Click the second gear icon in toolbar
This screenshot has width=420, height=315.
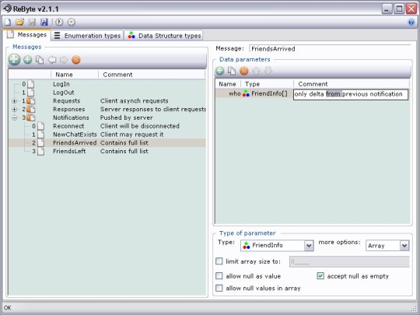point(71,22)
